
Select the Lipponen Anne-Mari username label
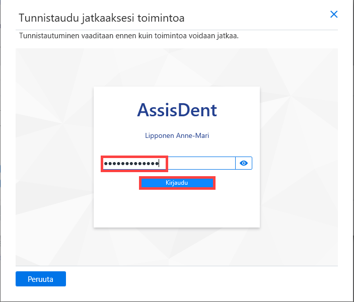(177, 135)
